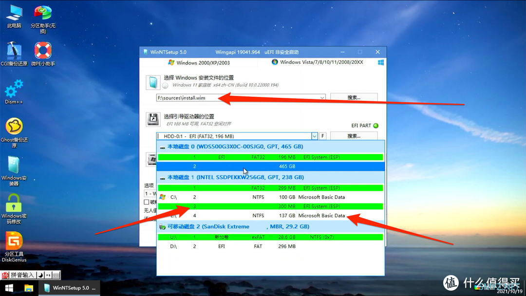
Task: Select disk 0 partition 1 EFI 196 MB
Action: 270,157
